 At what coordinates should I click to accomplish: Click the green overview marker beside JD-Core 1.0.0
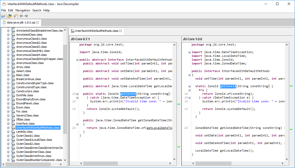tap(291, 86)
